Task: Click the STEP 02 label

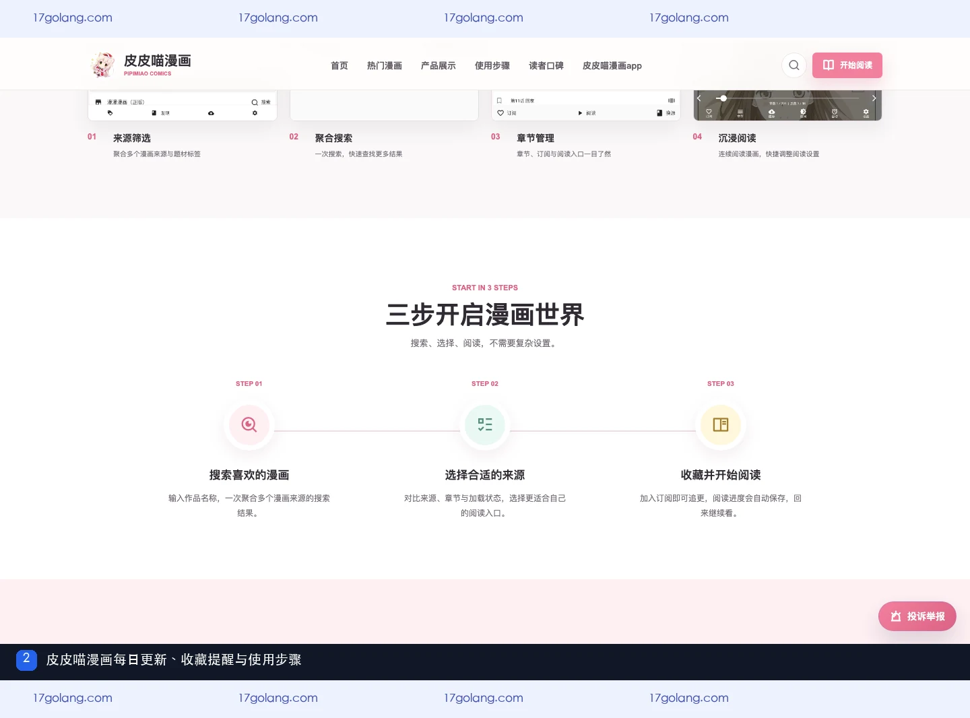Action: 485,383
